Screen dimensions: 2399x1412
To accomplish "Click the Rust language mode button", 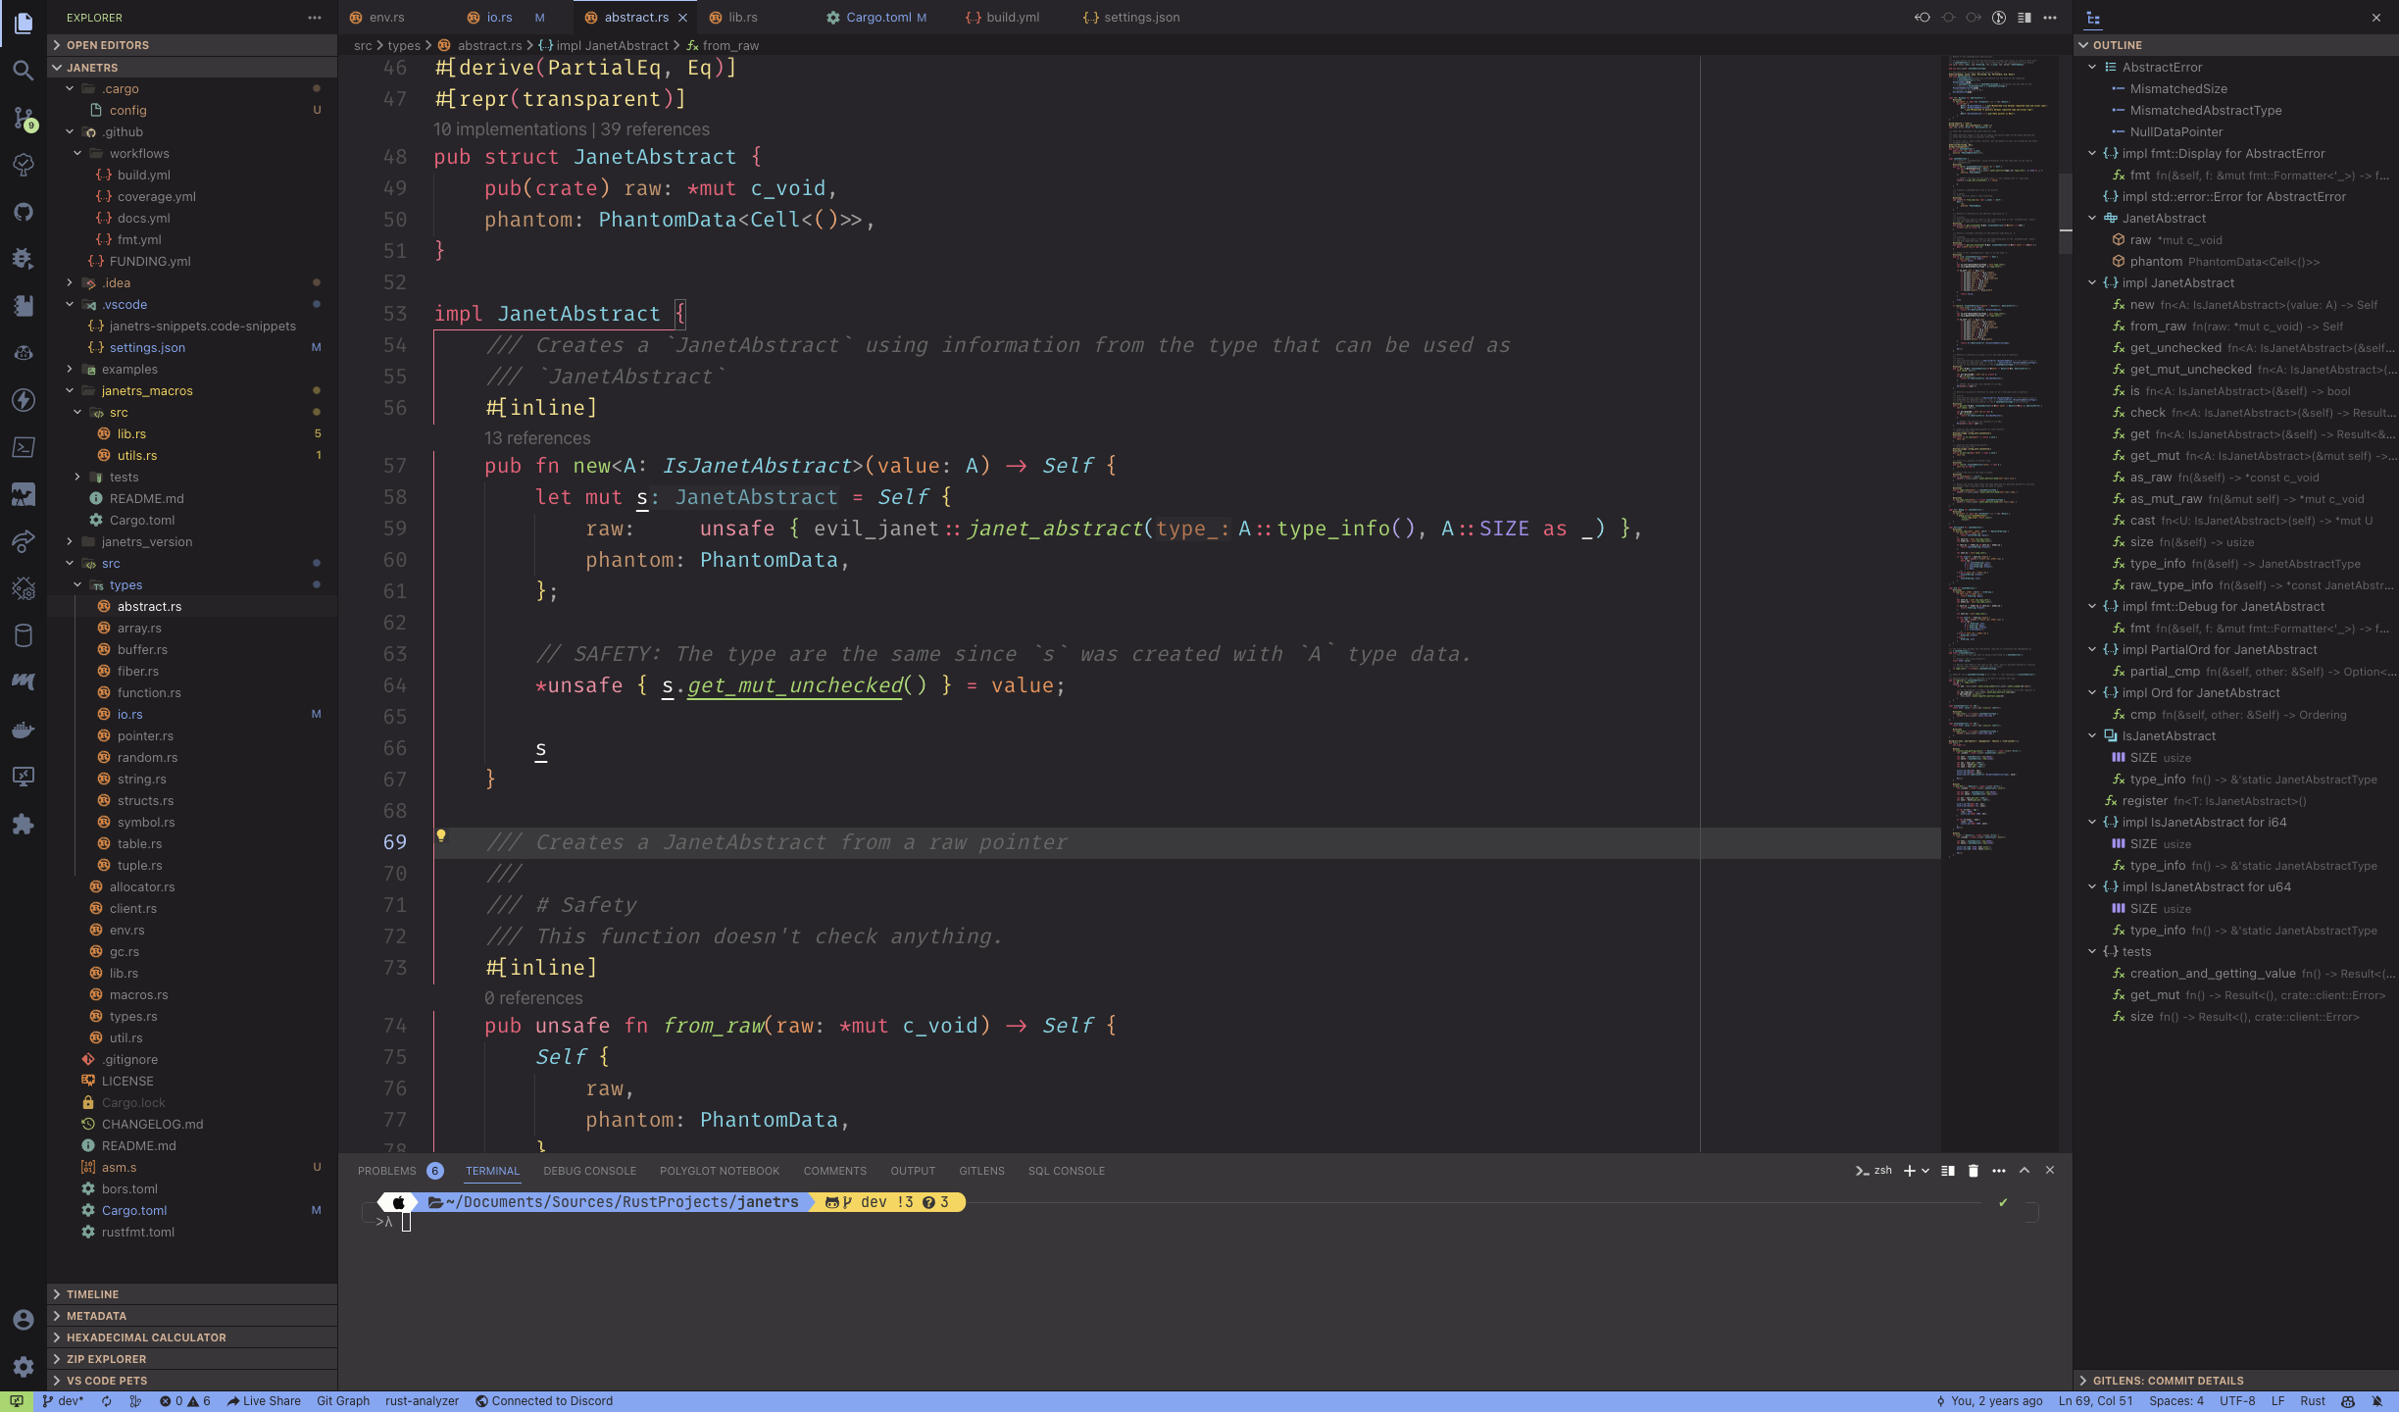I will [2313, 1401].
